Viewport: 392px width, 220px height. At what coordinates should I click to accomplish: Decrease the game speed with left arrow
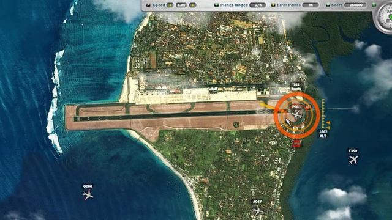170,5
